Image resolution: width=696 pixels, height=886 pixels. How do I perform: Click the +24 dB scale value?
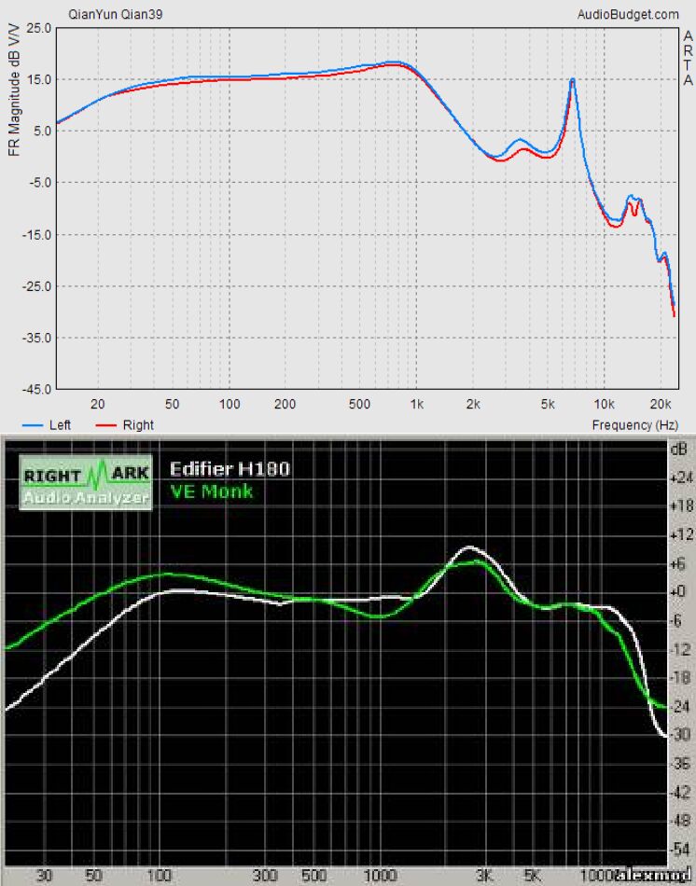681,478
